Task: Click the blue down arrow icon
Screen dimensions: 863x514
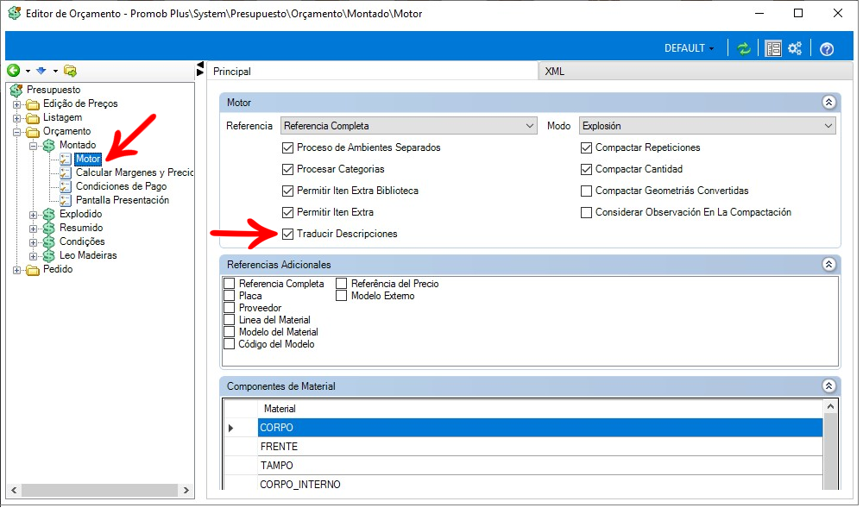Action: (41, 71)
